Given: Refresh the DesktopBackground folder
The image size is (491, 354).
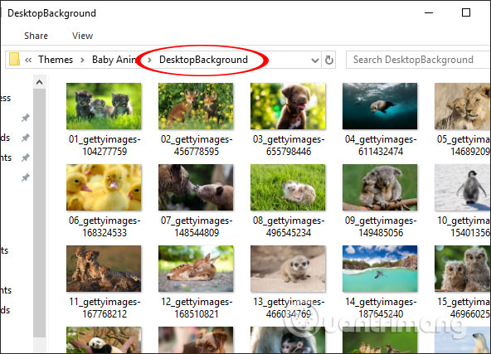Looking at the screenshot, I should (328, 60).
